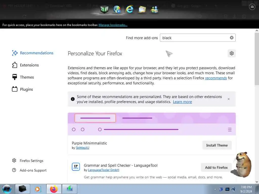Show hidden system tray icons
This screenshot has width=259, height=194.
coord(215,189)
